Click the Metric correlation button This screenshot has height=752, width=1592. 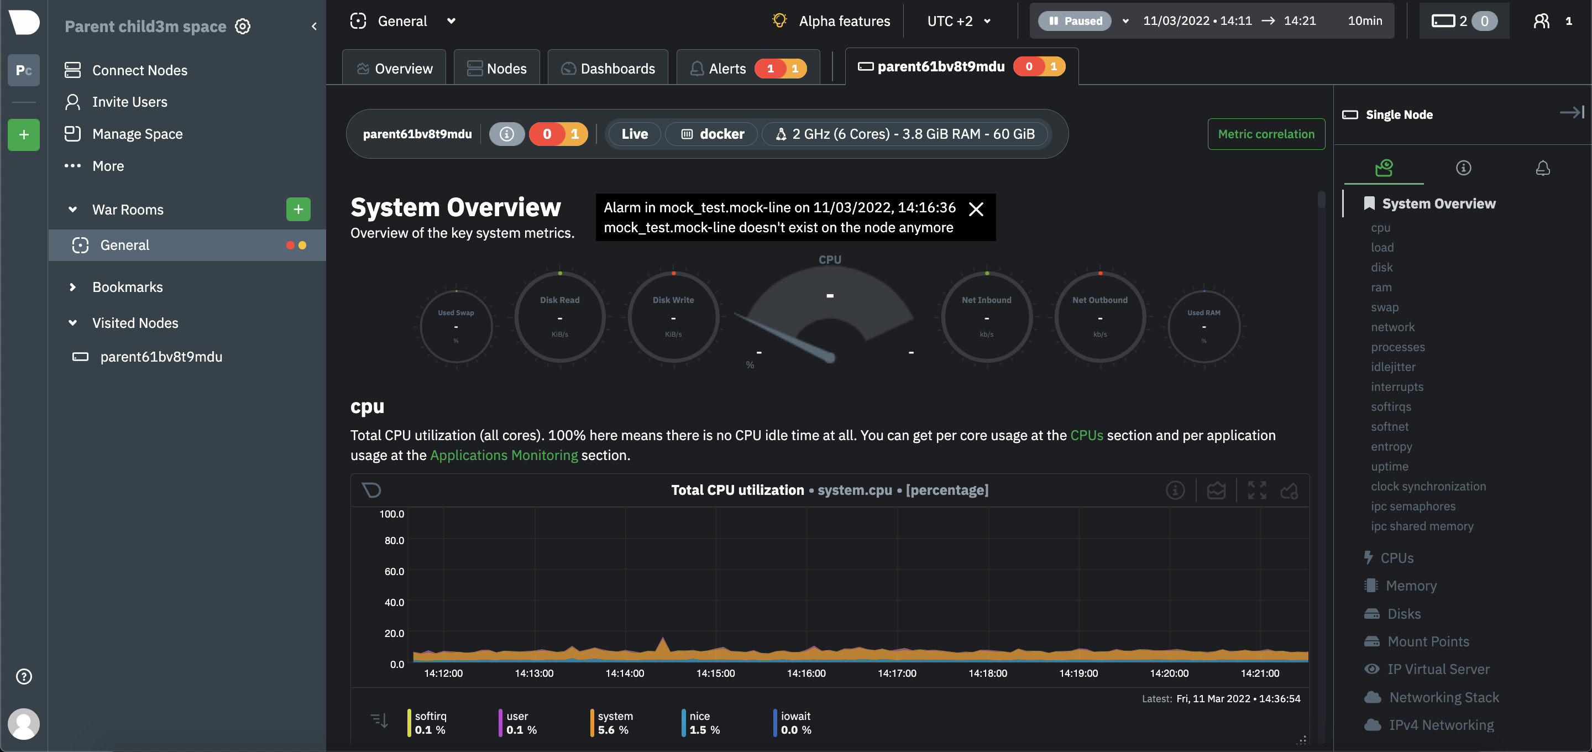pos(1266,134)
